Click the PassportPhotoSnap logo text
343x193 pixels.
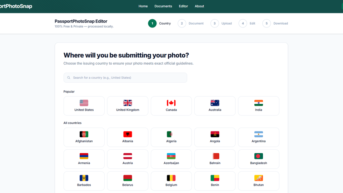point(16,6)
